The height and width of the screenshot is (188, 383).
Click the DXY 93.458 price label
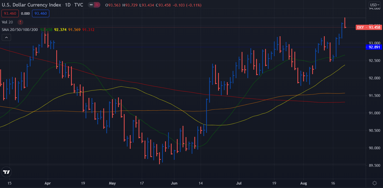click(368, 27)
